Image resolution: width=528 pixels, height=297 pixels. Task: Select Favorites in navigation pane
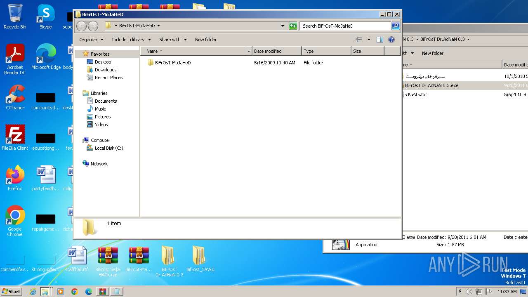click(100, 54)
